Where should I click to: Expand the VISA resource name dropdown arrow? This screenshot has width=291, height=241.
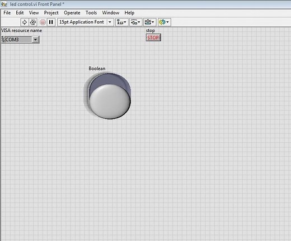point(35,40)
